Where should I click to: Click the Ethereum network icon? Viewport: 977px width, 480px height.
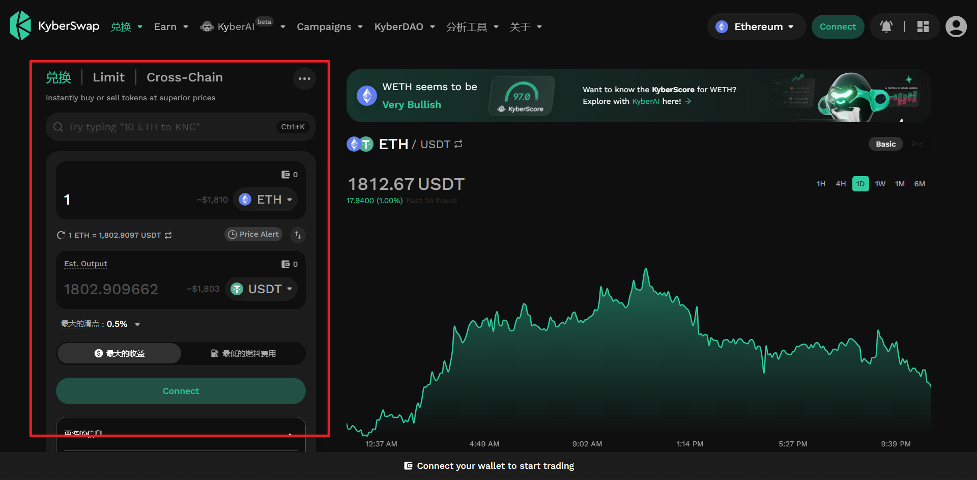pos(722,26)
